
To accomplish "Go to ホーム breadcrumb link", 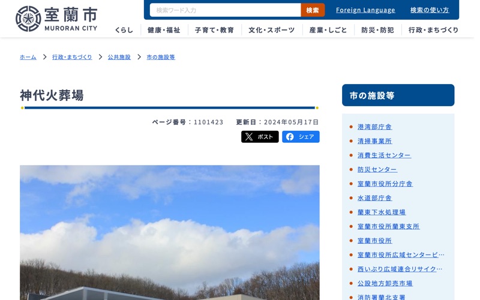I will (28, 57).
